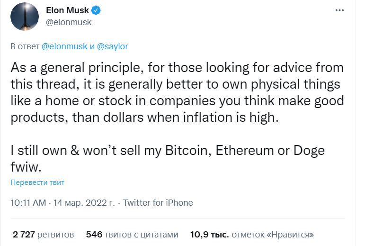Click the 14 мар. 2022 г. date

pos(84,203)
